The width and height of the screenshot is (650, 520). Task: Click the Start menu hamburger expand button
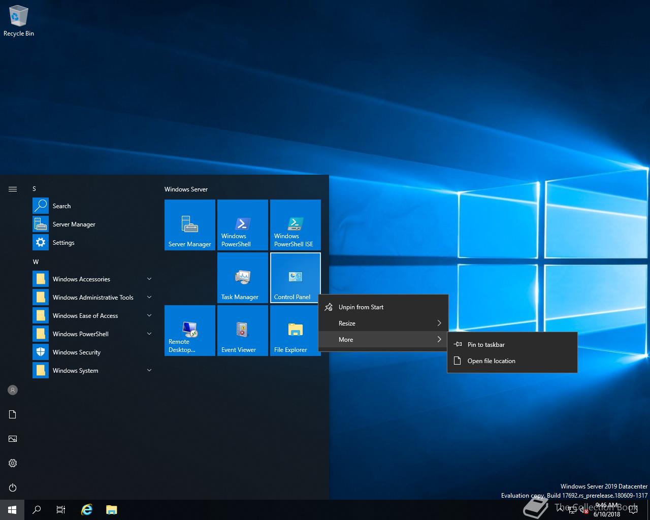(x=13, y=189)
